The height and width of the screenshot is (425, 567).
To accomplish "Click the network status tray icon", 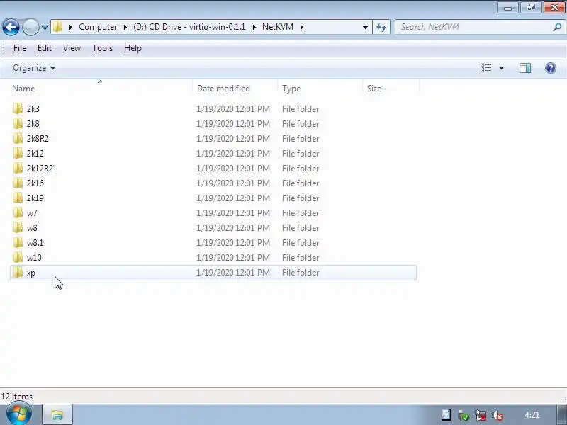I will tap(481, 415).
